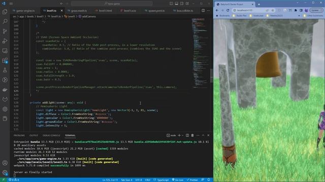The width and height of the screenshot is (325, 182).
Task: Close the terminal panel
Action: (208, 135)
